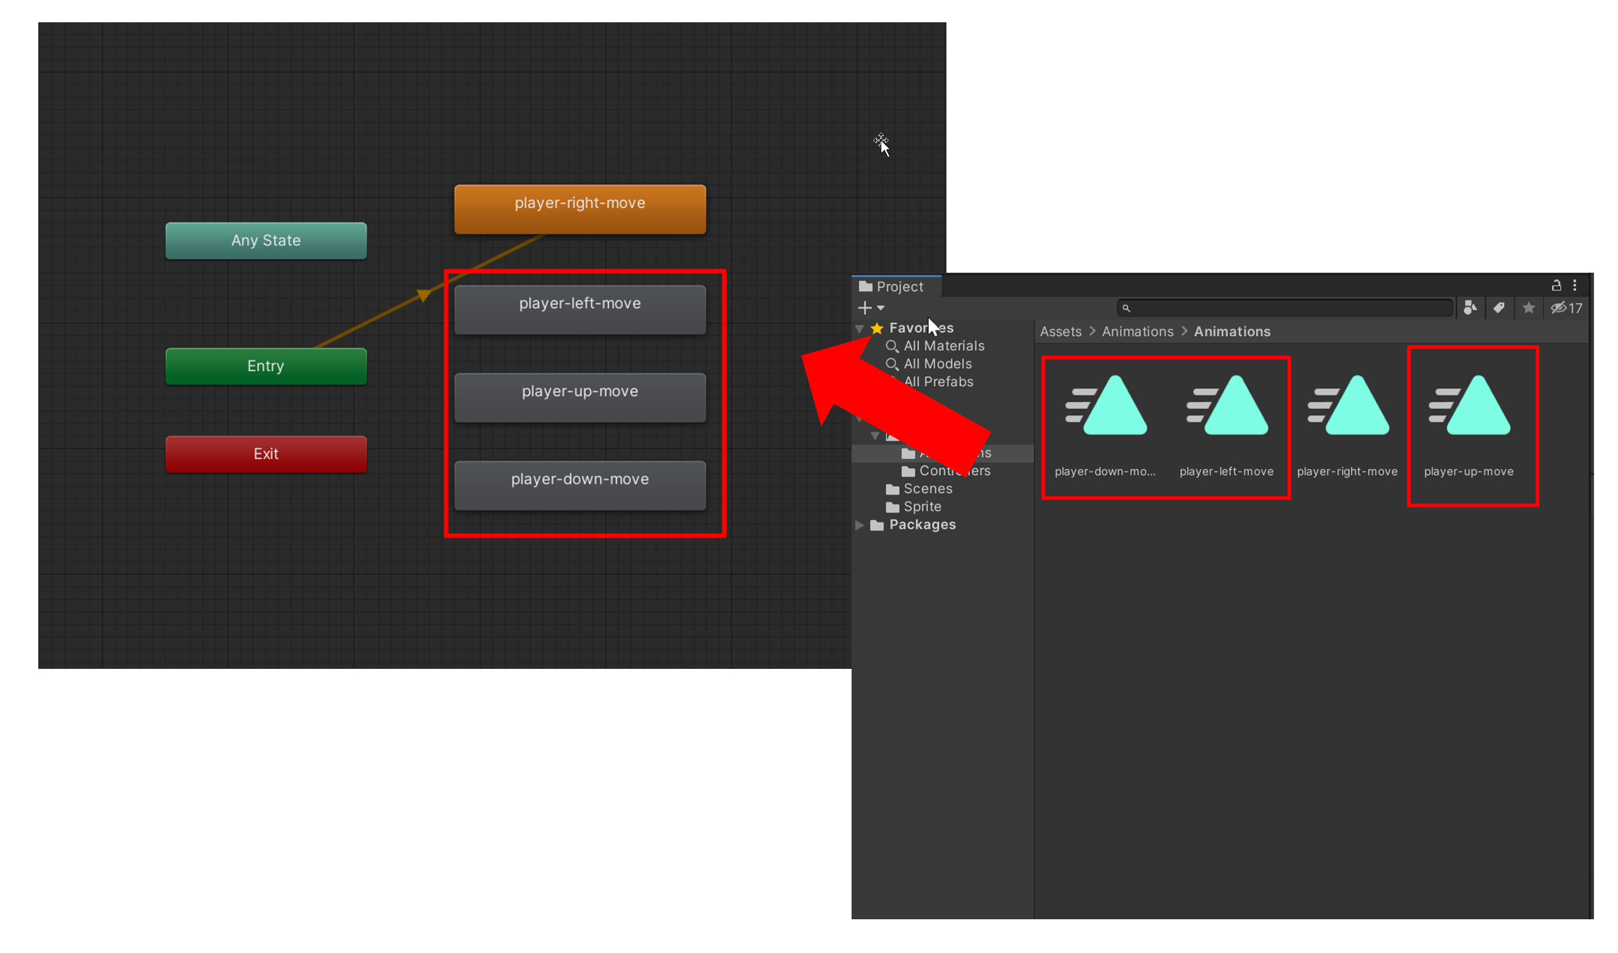The height and width of the screenshot is (953, 1618).
Task: Collapse the Favorites tree section
Action: pyautogui.click(x=859, y=329)
